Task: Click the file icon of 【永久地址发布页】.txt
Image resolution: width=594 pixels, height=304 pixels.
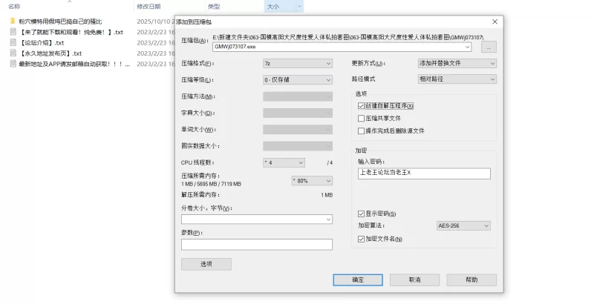Action: coord(13,53)
